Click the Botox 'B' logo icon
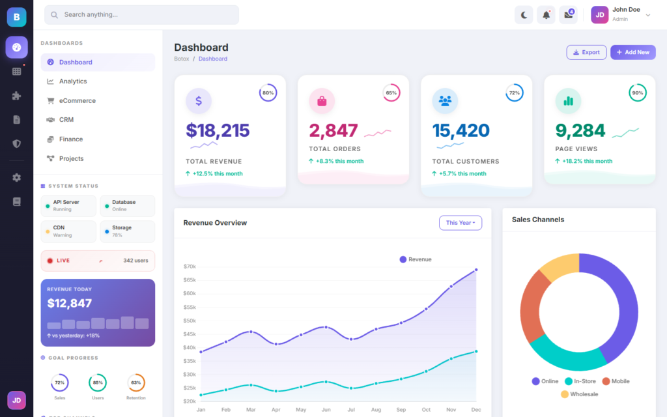 point(16,17)
